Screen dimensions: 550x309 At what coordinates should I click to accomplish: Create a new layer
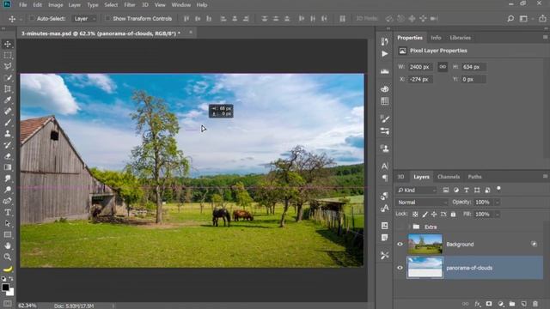click(523, 304)
